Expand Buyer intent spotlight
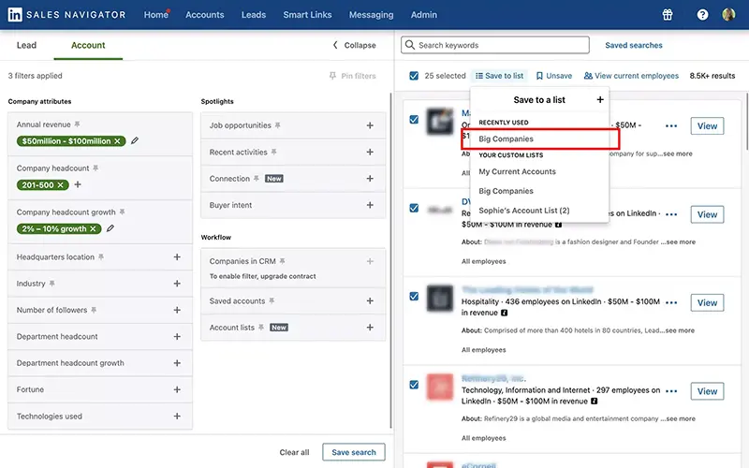 [x=370, y=205]
